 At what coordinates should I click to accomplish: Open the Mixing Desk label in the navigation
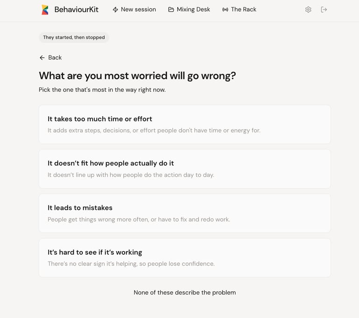click(x=193, y=9)
